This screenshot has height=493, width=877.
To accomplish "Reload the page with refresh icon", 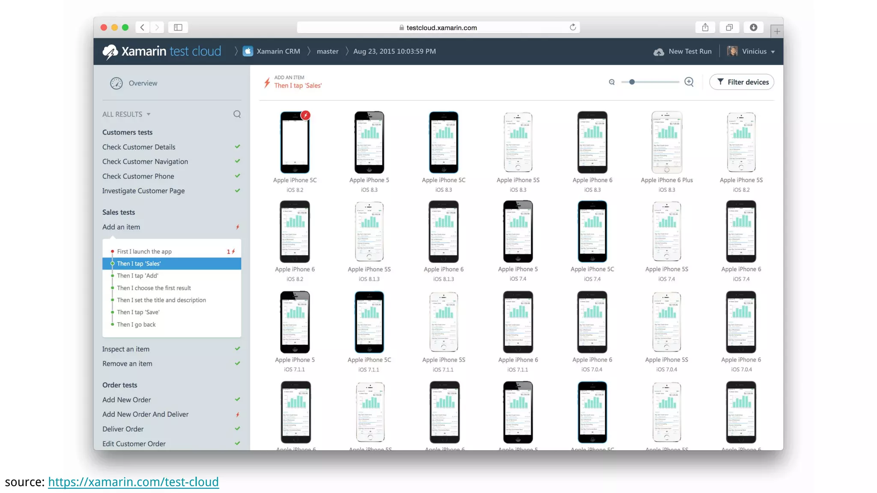I will 573,27.
